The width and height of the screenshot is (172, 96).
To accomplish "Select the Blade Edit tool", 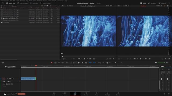I will click(x=63, y=63).
